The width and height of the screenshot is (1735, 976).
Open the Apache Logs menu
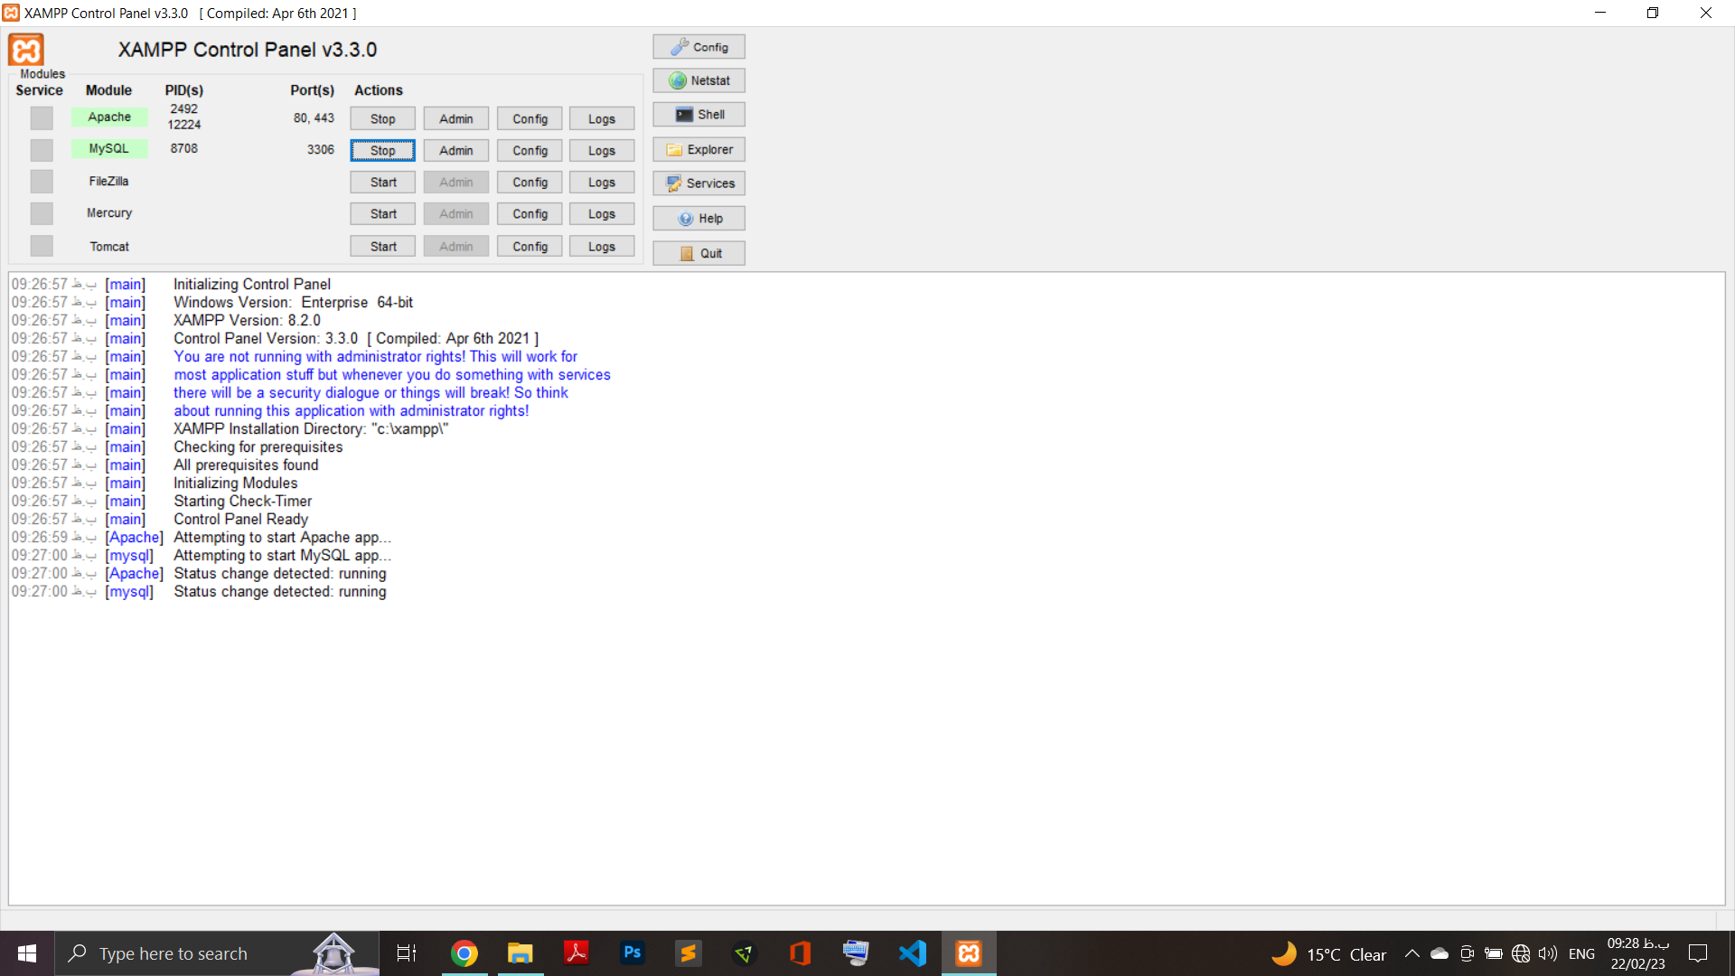(x=602, y=118)
